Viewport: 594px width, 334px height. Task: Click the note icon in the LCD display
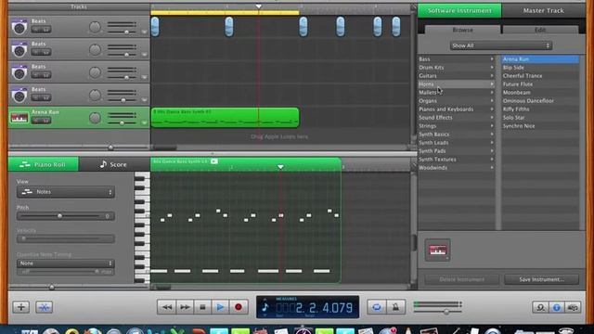point(265,307)
